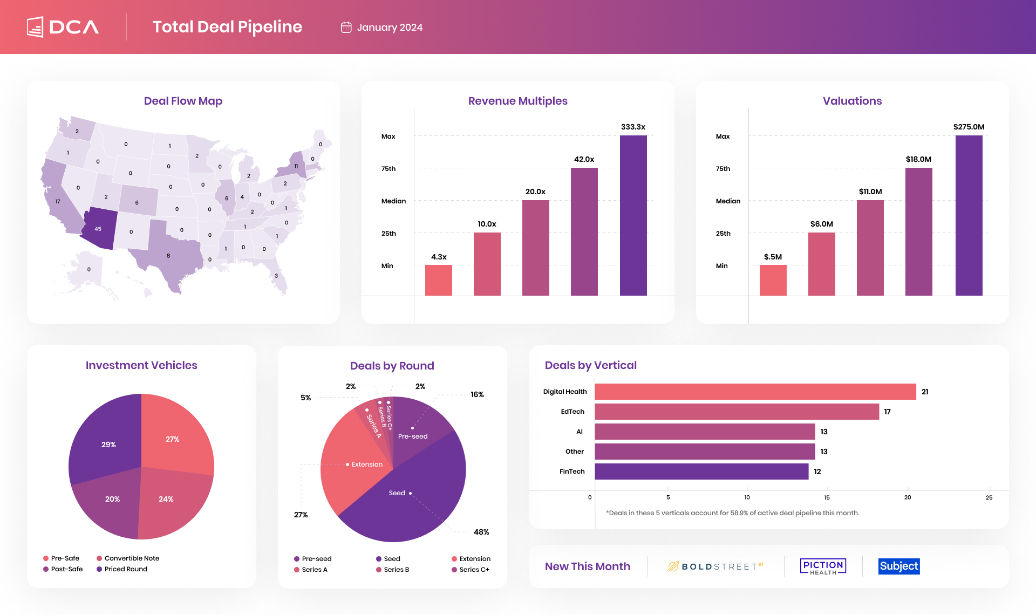Toggle Series B in the Deals by Round legend

pos(395,569)
